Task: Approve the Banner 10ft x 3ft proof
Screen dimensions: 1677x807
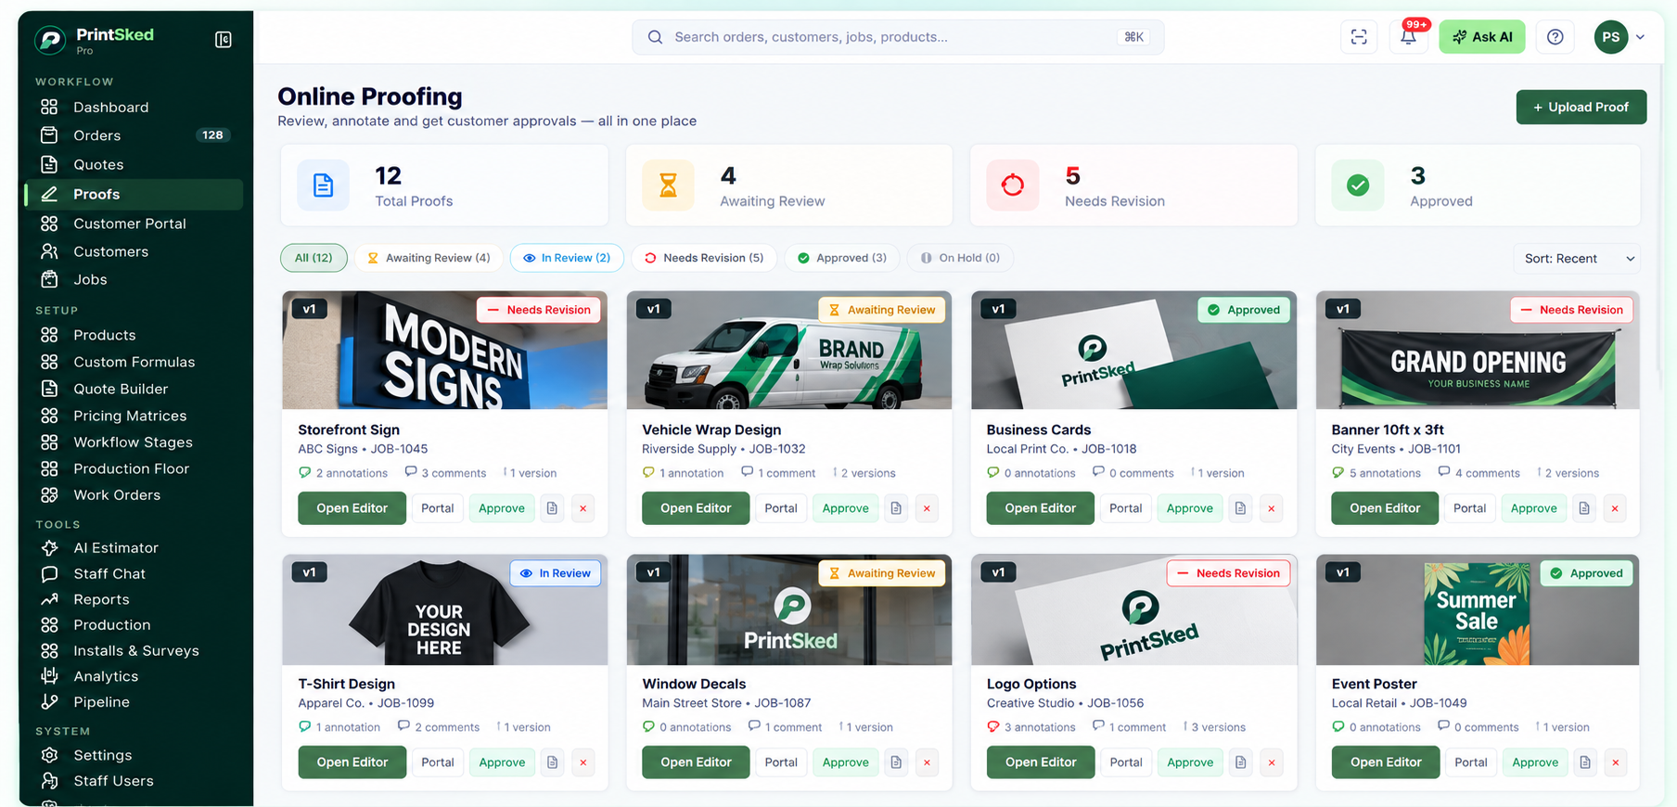Action: (1533, 508)
